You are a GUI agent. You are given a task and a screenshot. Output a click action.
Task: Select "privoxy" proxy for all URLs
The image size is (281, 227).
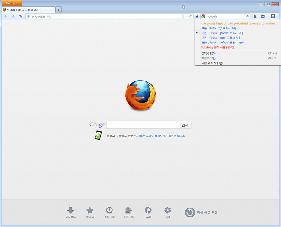[x=222, y=33]
